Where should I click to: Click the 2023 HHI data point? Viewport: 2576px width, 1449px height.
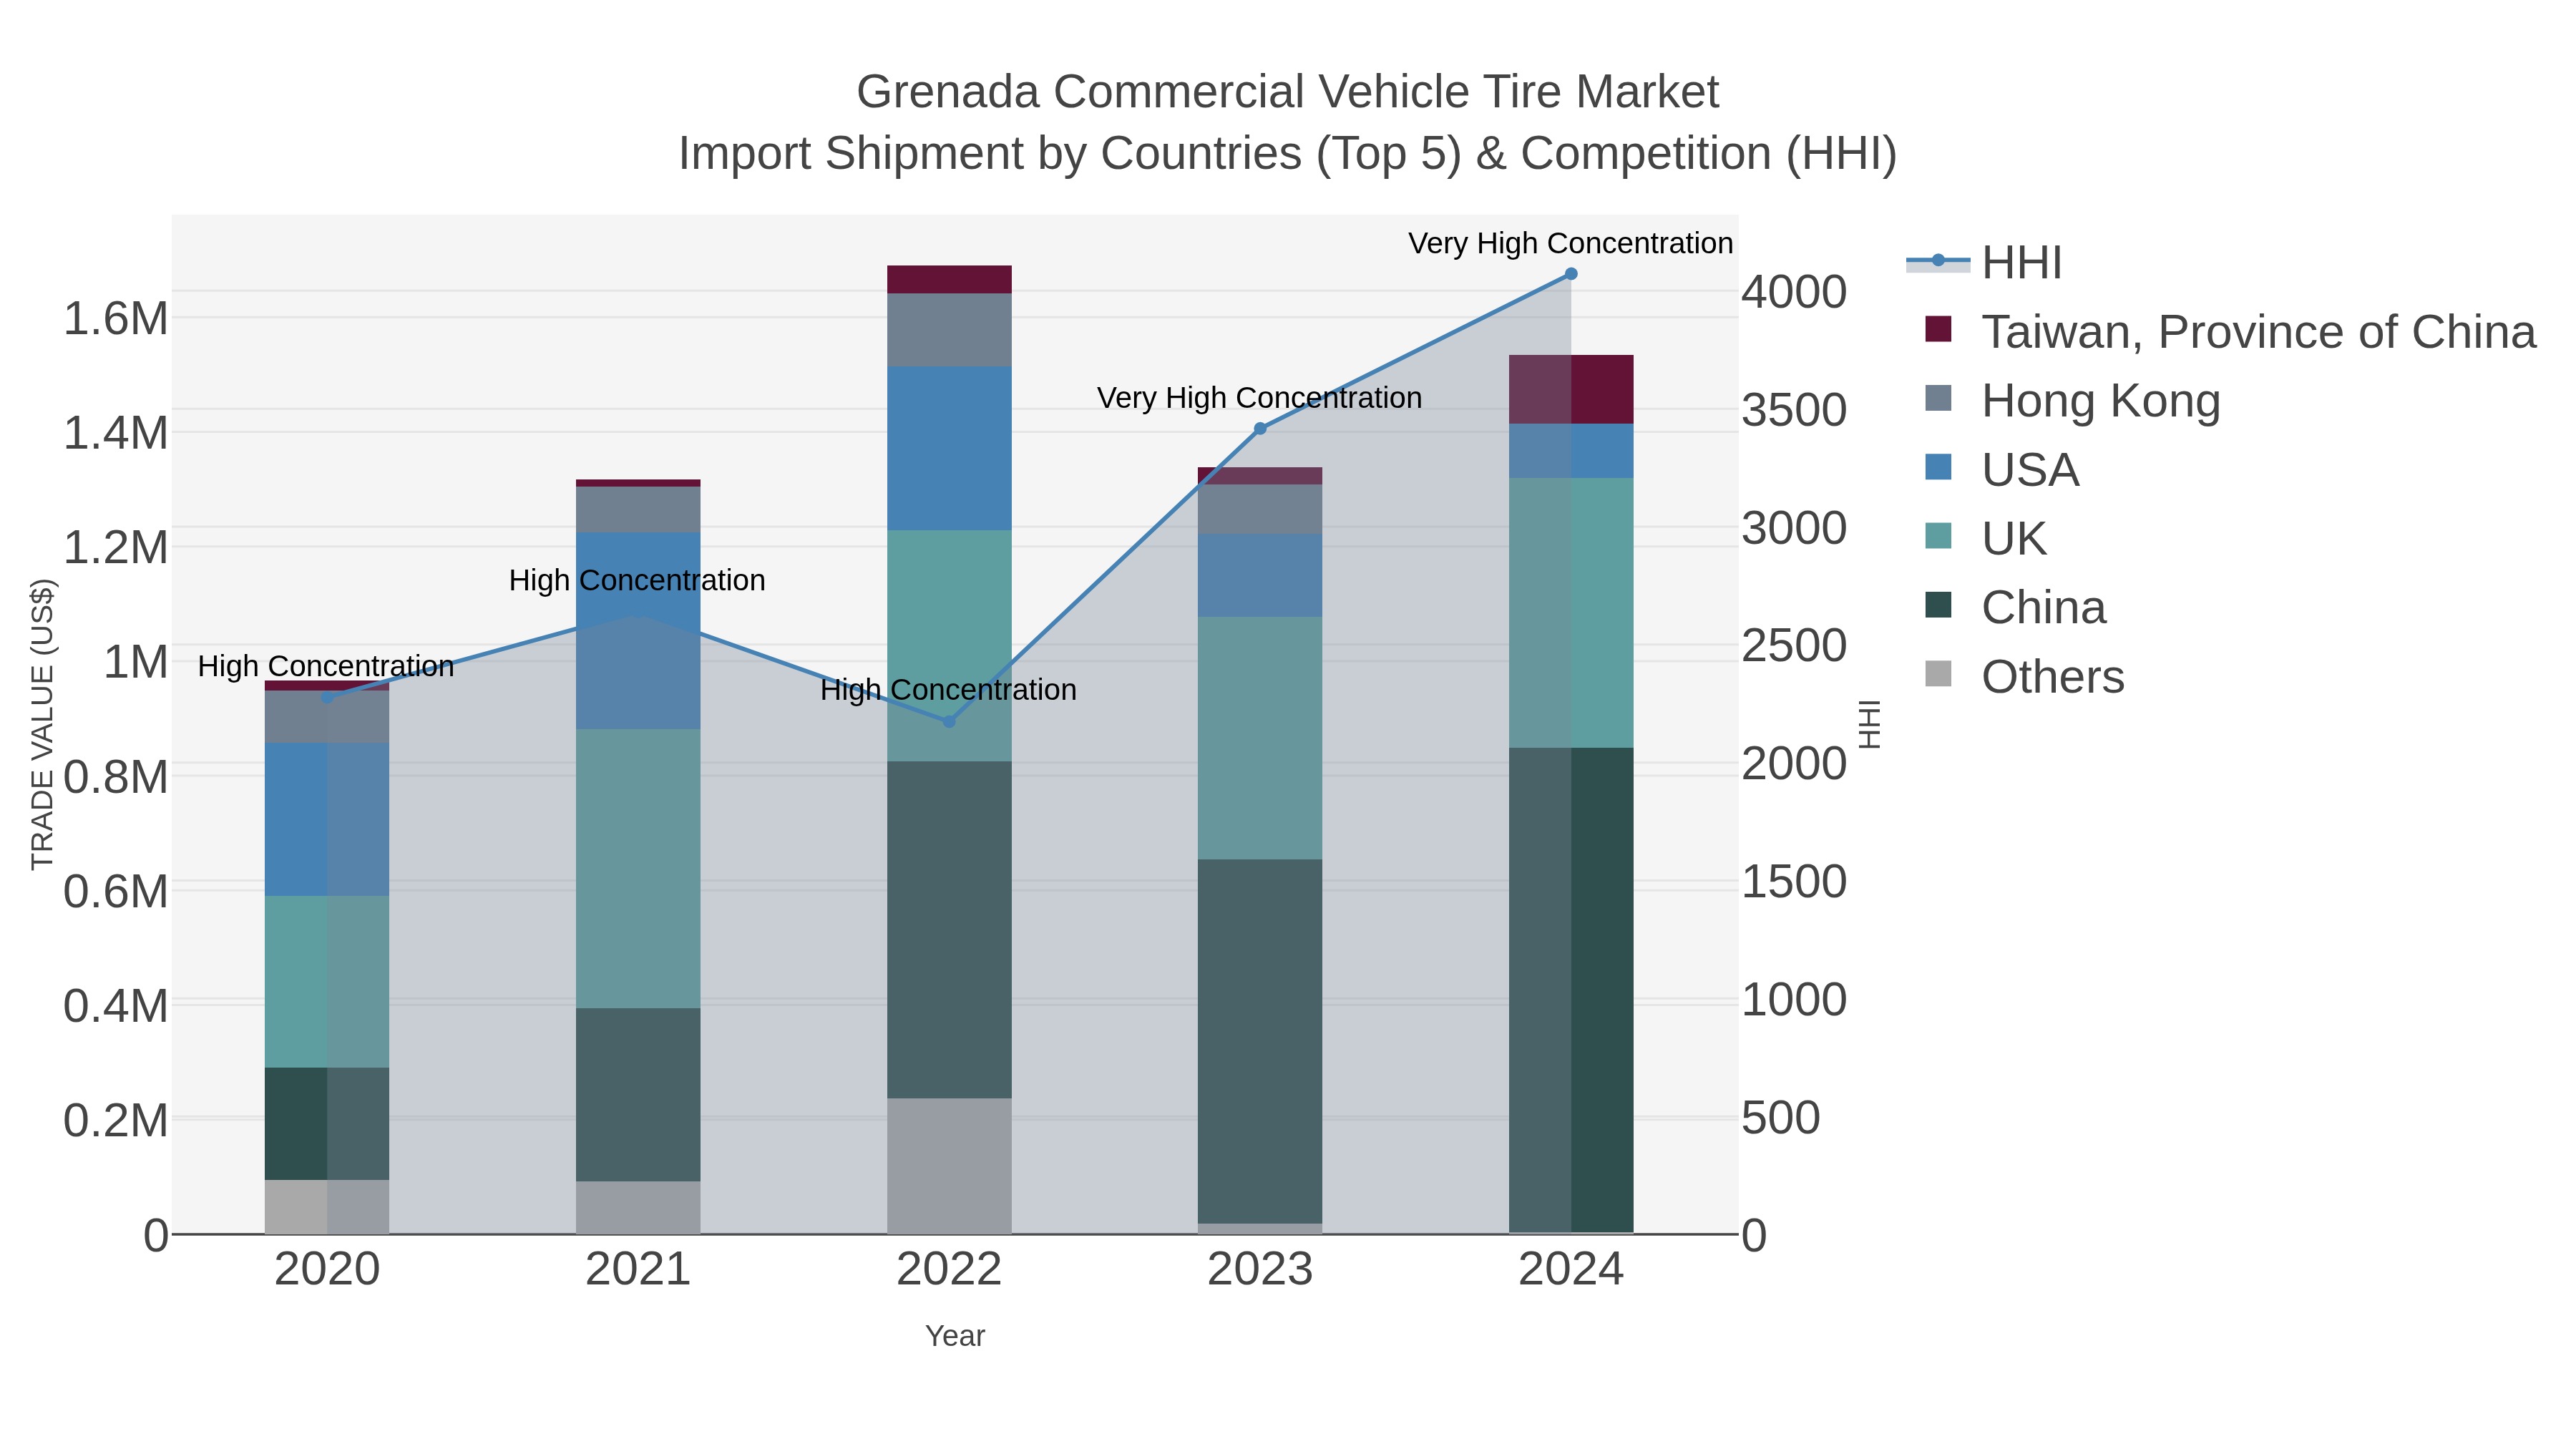[x=1260, y=428]
